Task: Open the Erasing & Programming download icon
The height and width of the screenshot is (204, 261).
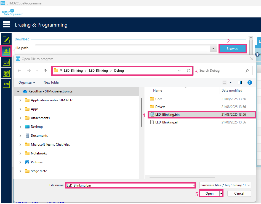Action: click(x=6, y=51)
